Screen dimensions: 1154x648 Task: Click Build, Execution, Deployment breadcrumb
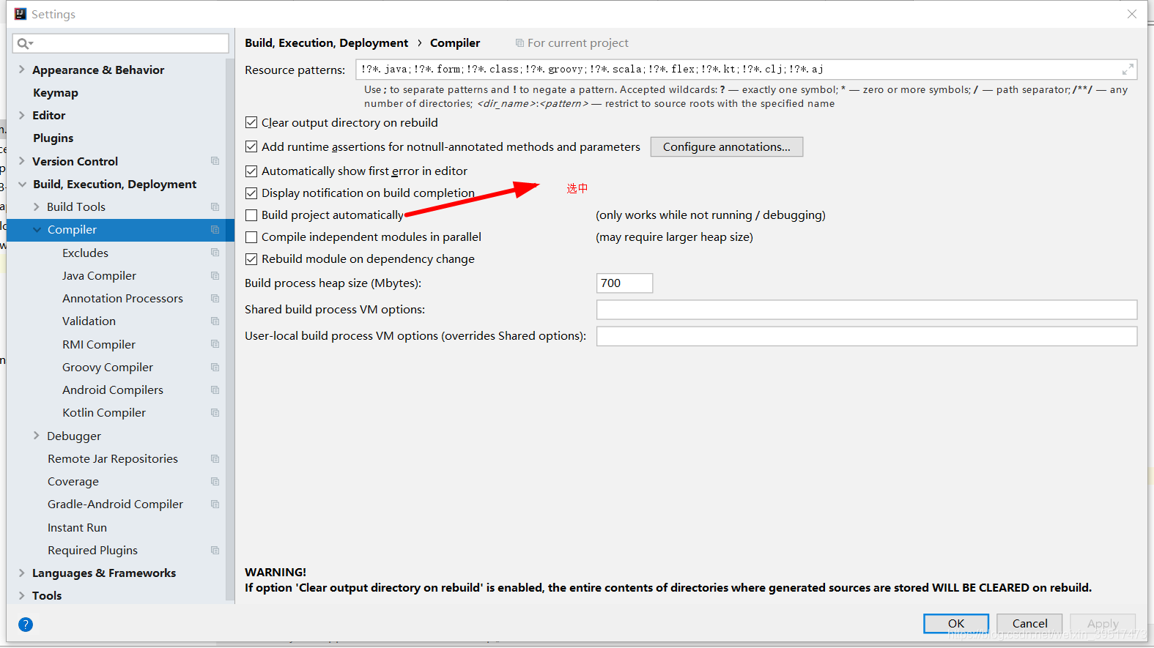(x=326, y=43)
